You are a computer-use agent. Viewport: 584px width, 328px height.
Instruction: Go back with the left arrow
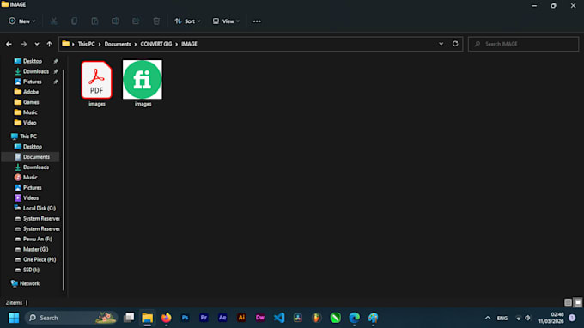9,44
